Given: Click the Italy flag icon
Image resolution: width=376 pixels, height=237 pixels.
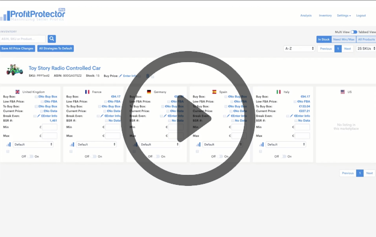Looking at the screenshot, I should pyautogui.click(x=279, y=92).
